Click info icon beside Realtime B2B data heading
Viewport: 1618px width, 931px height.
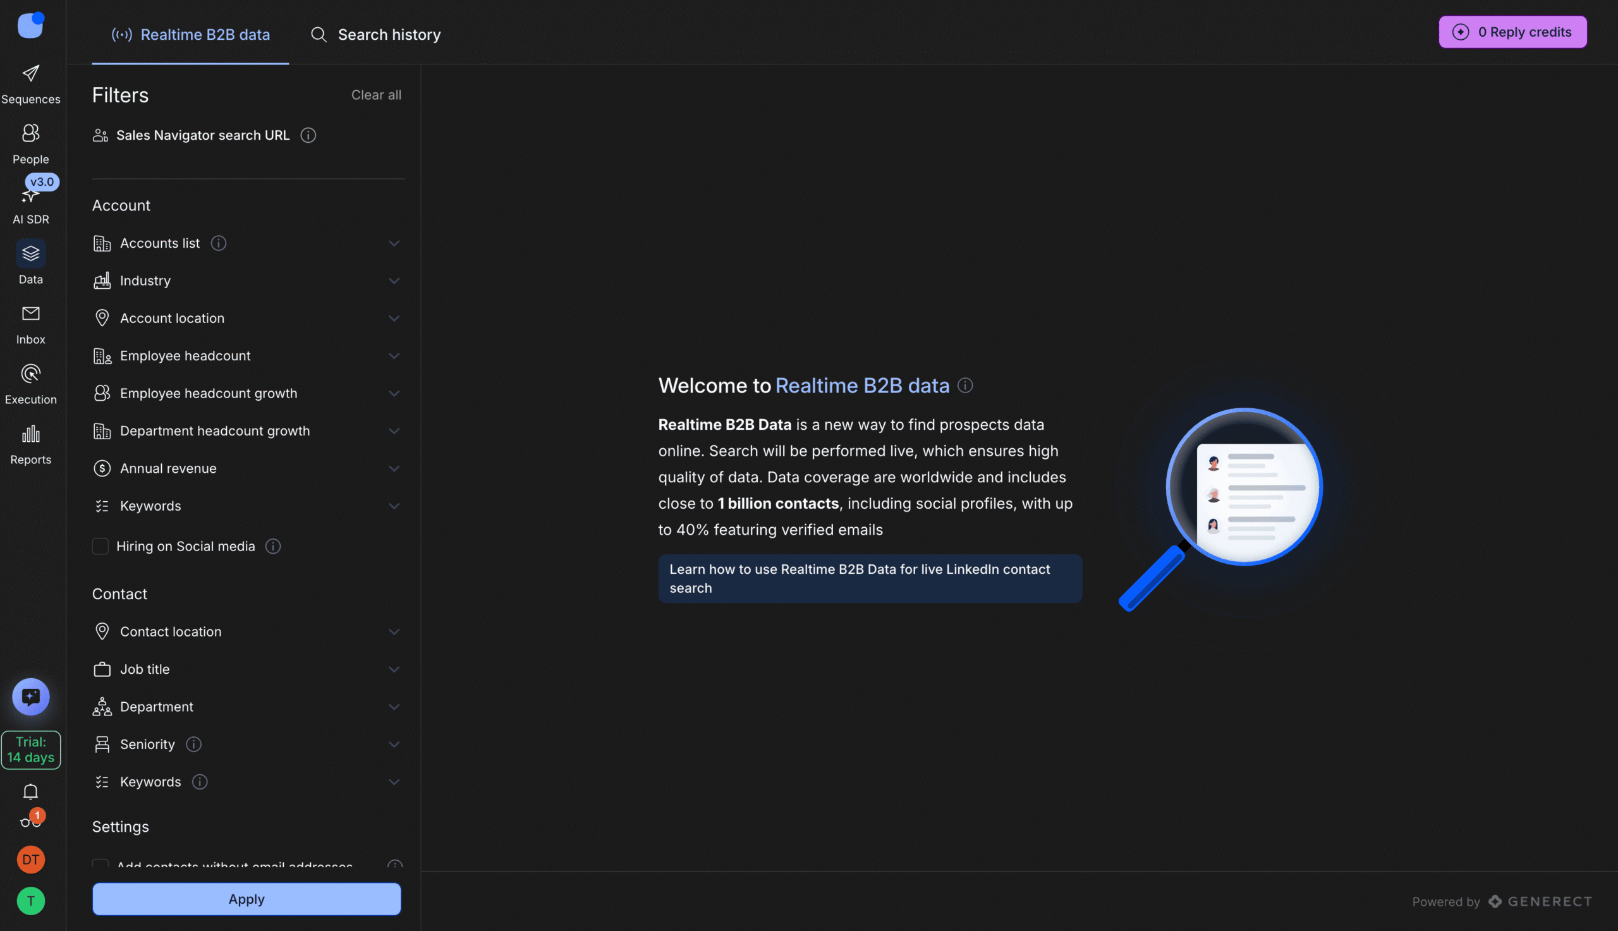click(x=965, y=386)
